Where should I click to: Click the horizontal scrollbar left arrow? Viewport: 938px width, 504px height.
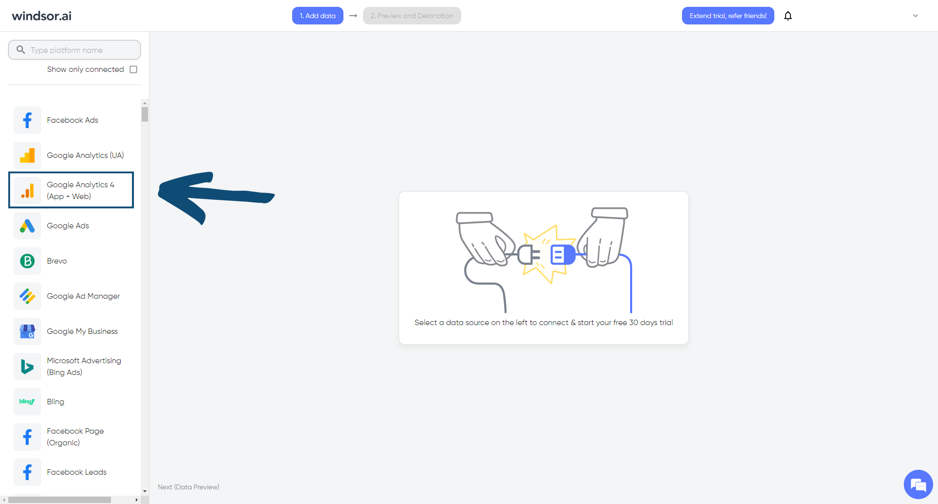(x=4, y=500)
